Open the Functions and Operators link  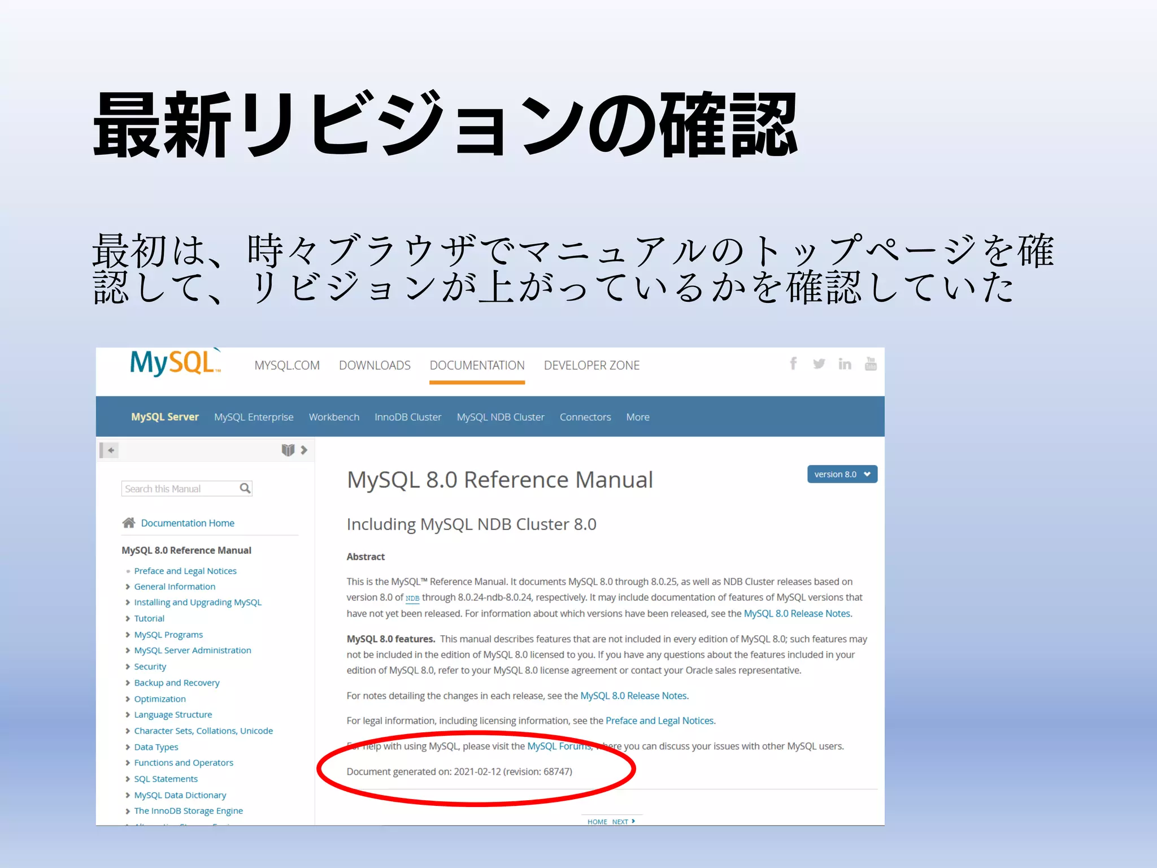tap(184, 763)
